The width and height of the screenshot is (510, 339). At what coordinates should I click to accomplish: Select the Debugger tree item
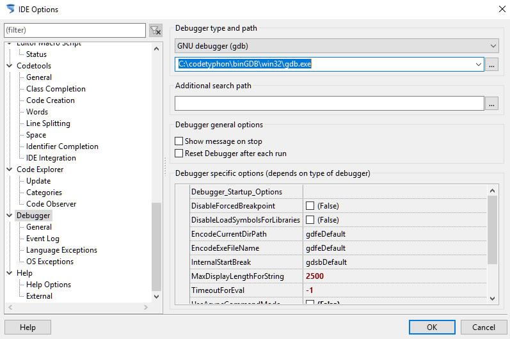tap(33, 216)
